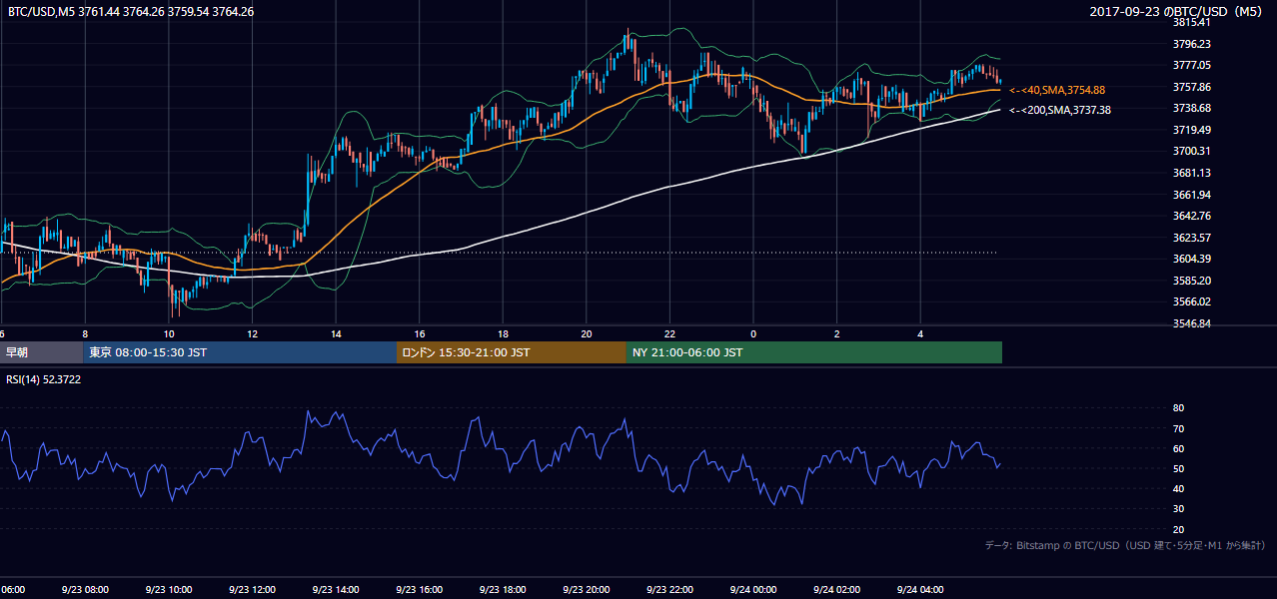Click the ロンドン 15:30-21:00 JST session bar
1277x599 pixels.
coord(512,352)
